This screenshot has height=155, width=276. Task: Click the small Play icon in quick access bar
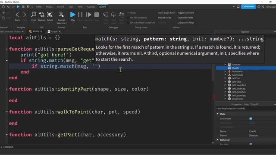coord(18,7)
